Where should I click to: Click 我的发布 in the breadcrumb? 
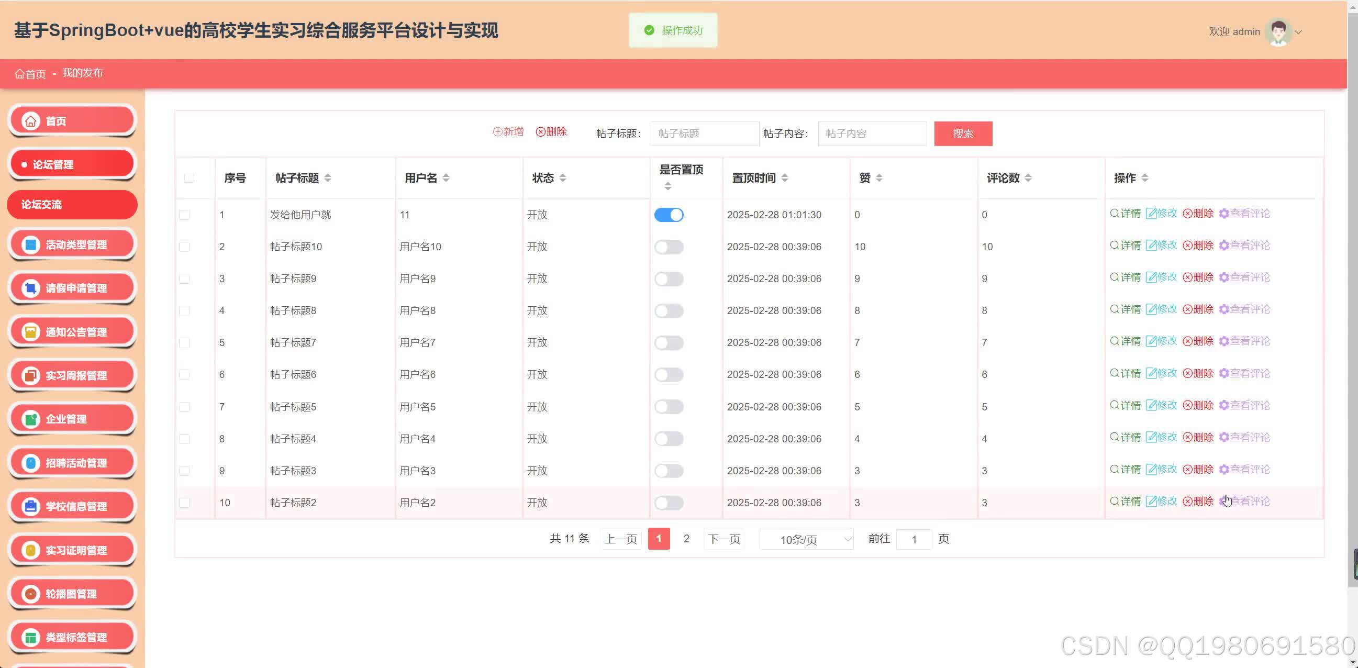82,73
